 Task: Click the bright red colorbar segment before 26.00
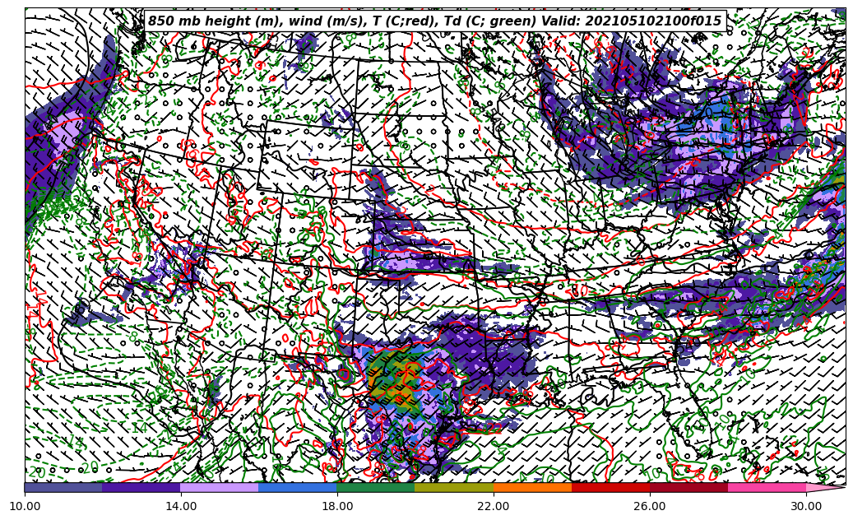tap(610, 488)
